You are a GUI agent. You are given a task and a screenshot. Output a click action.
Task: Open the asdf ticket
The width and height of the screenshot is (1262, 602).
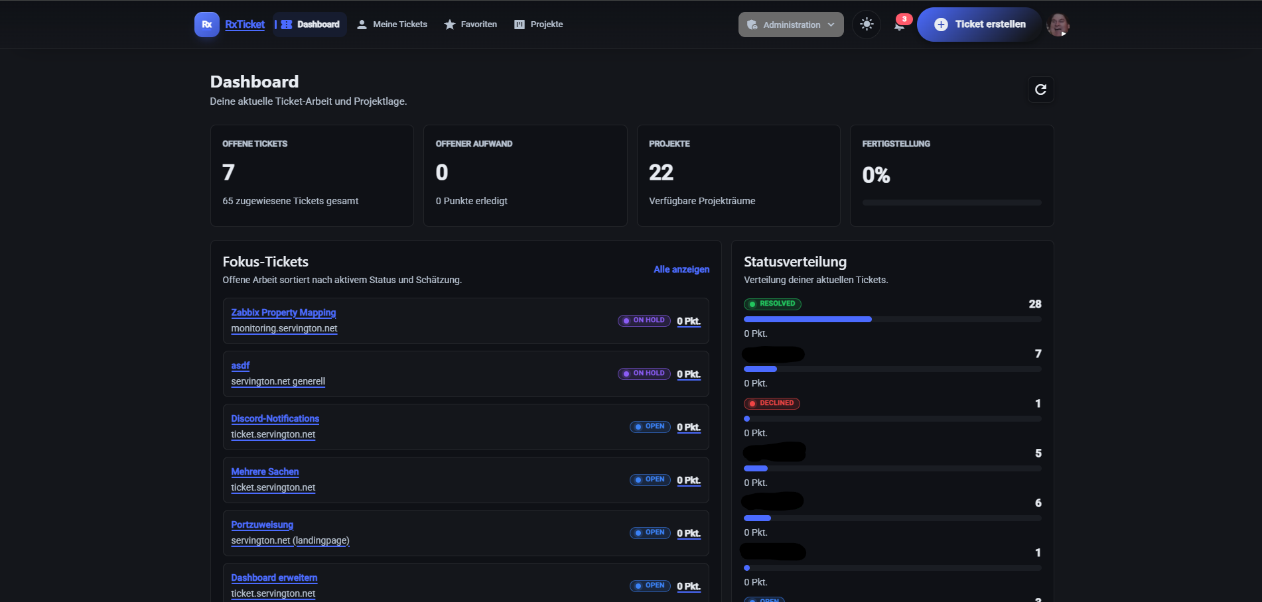tap(240, 365)
